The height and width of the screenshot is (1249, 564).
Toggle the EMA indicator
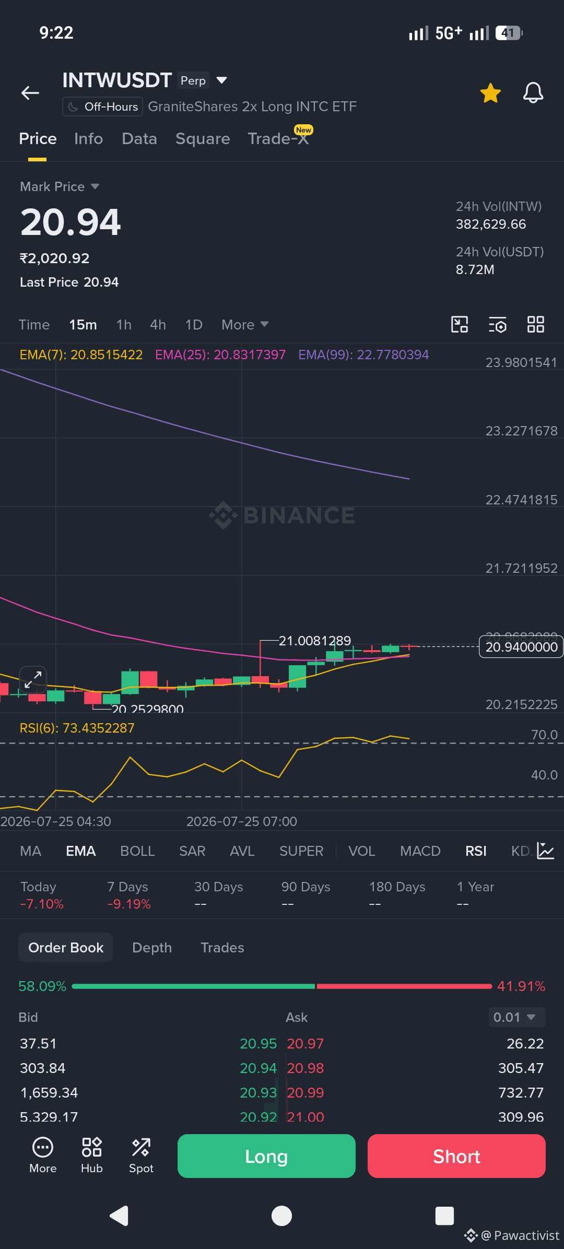[x=81, y=851]
